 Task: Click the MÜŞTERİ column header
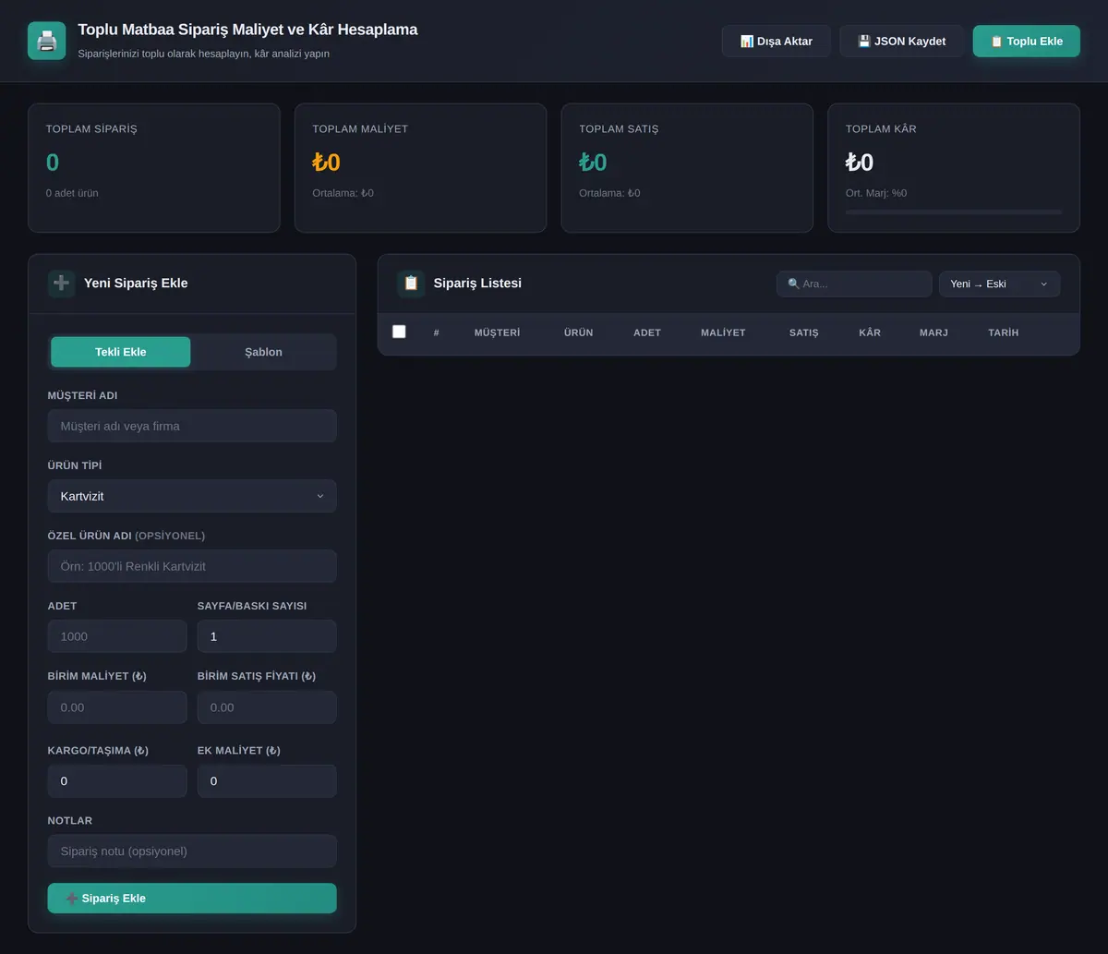point(497,332)
